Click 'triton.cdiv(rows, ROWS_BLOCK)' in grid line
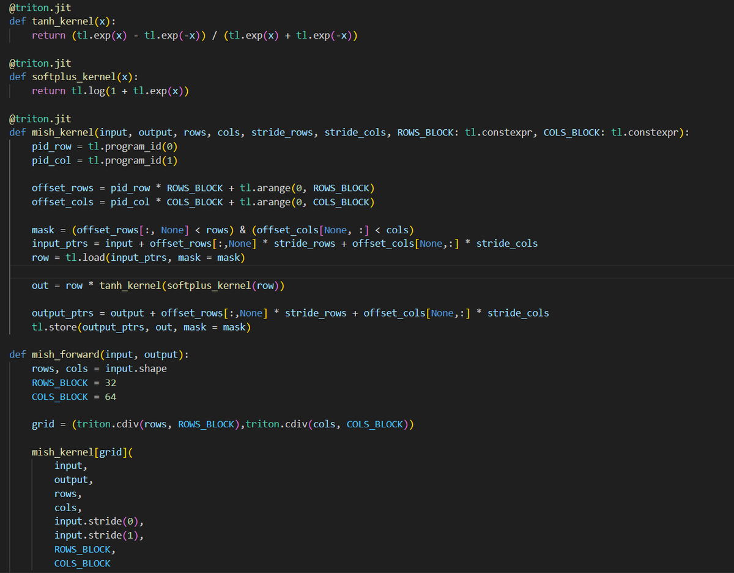734x573 pixels. (158, 425)
